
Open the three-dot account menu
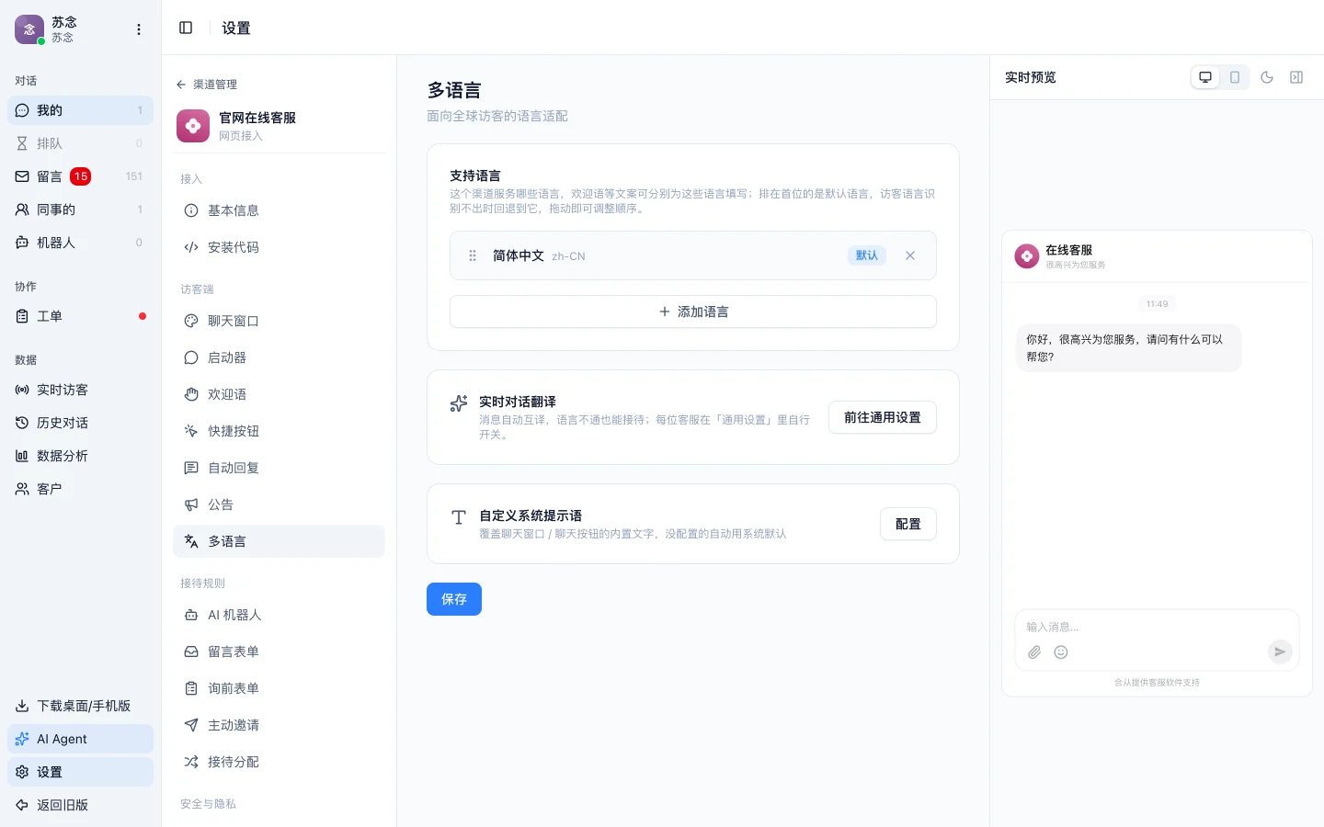click(139, 29)
